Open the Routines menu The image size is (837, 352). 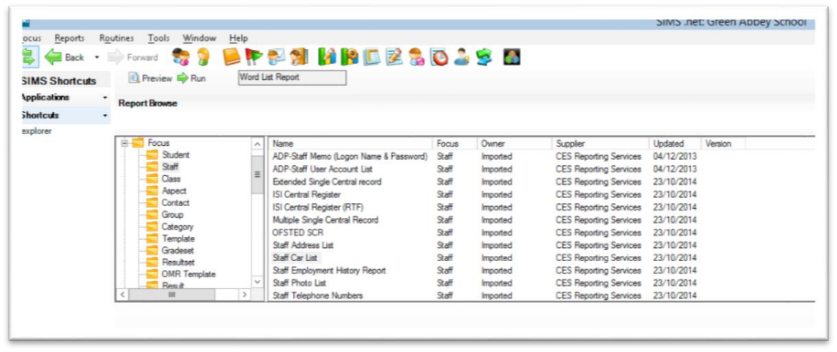tap(116, 38)
